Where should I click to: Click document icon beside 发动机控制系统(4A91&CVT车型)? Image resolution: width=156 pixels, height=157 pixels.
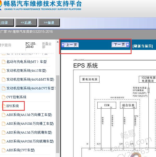pyautogui.click(x=4, y=88)
